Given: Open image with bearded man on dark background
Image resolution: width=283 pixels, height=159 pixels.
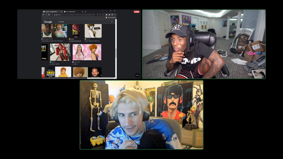Looking at the screenshot, I should coord(95,72).
